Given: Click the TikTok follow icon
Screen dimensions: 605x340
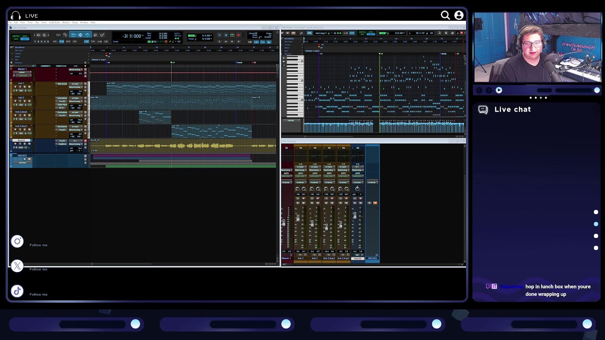Looking at the screenshot, I should coord(17,291).
